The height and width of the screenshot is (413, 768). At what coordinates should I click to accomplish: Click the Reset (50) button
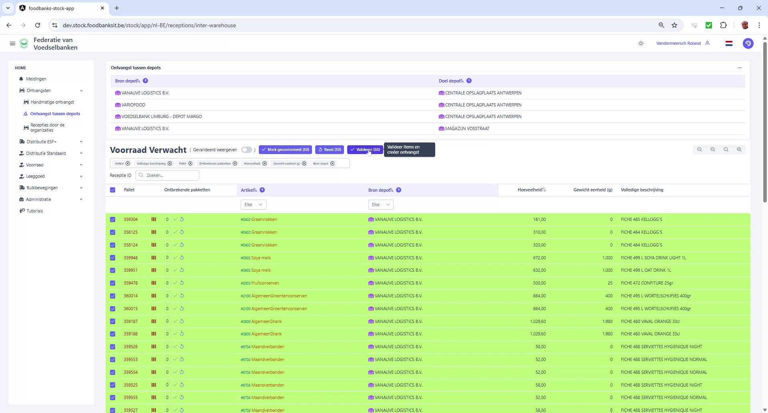tap(329, 150)
